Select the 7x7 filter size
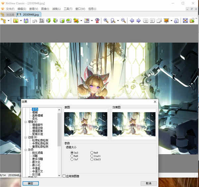The height and width of the screenshot is (187, 199). (x=72, y=159)
